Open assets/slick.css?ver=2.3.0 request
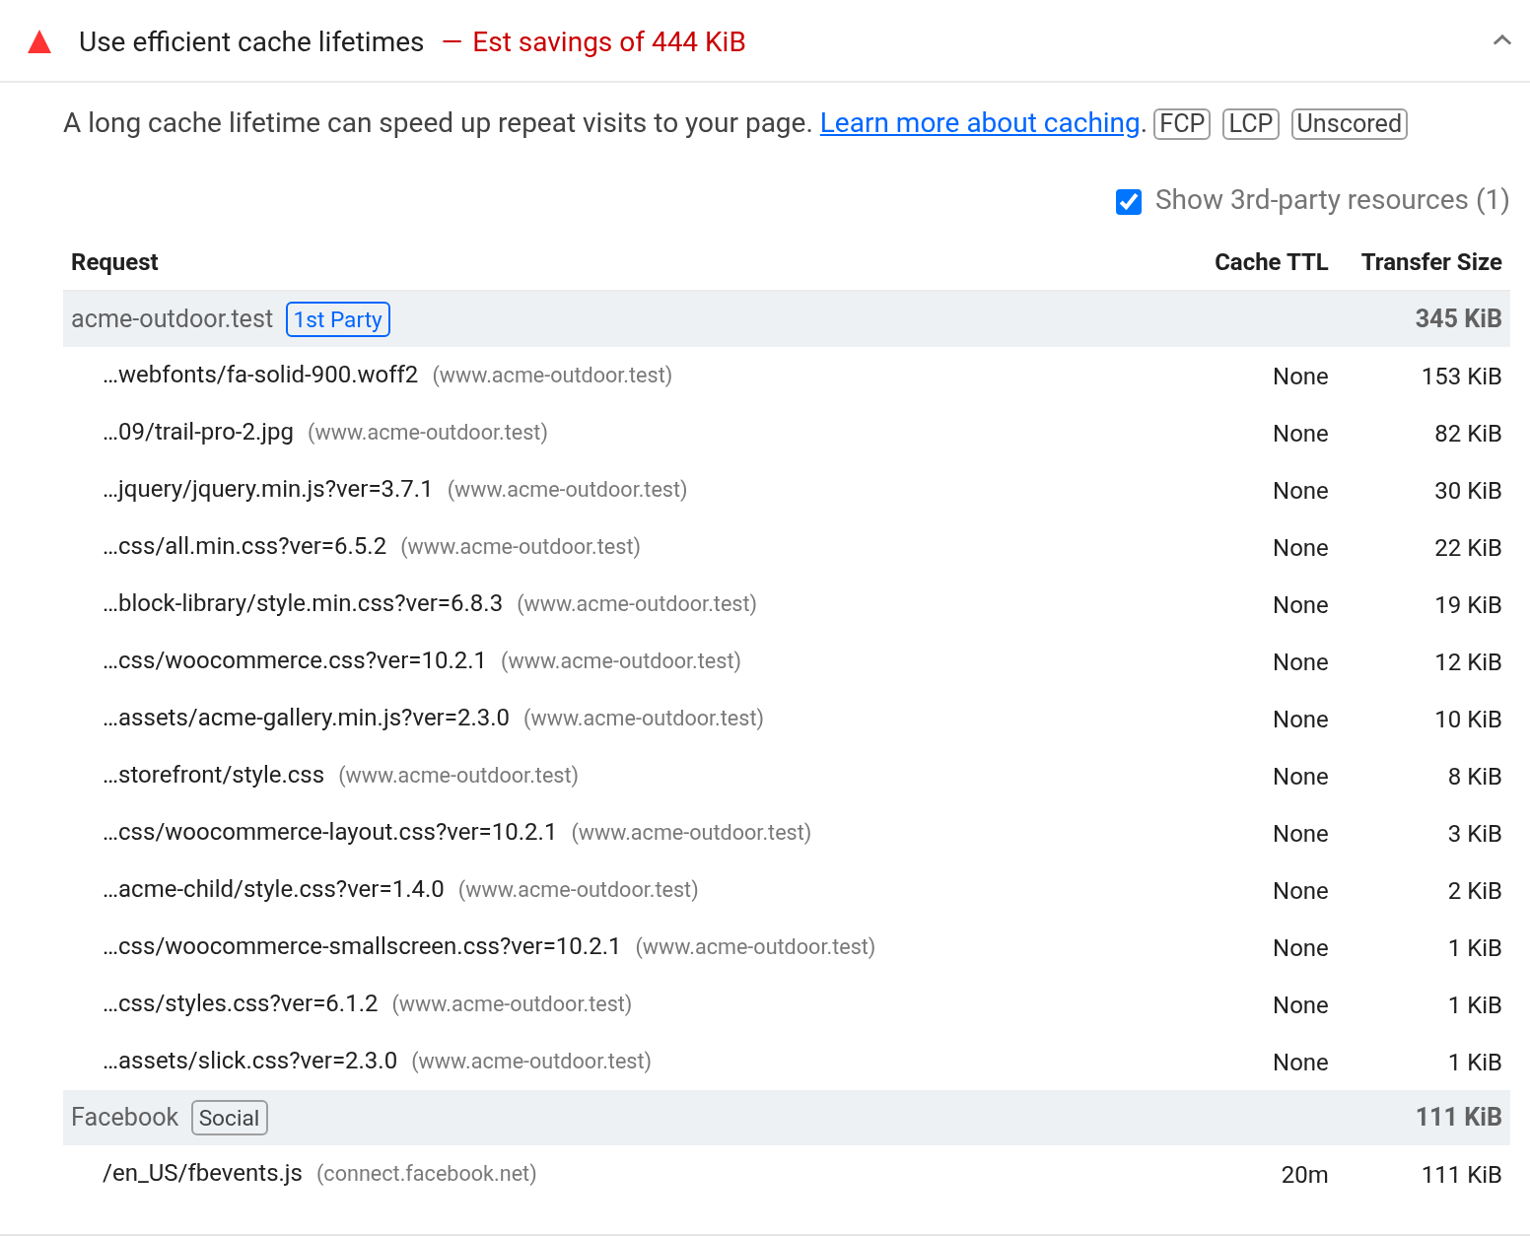1530x1236 pixels. [x=250, y=1062]
